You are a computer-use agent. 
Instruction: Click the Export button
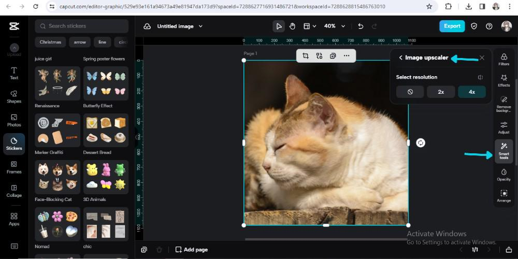(452, 26)
